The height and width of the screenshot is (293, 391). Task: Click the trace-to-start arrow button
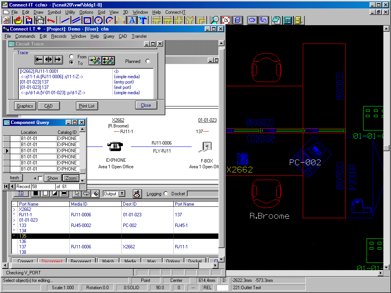click(x=39, y=60)
